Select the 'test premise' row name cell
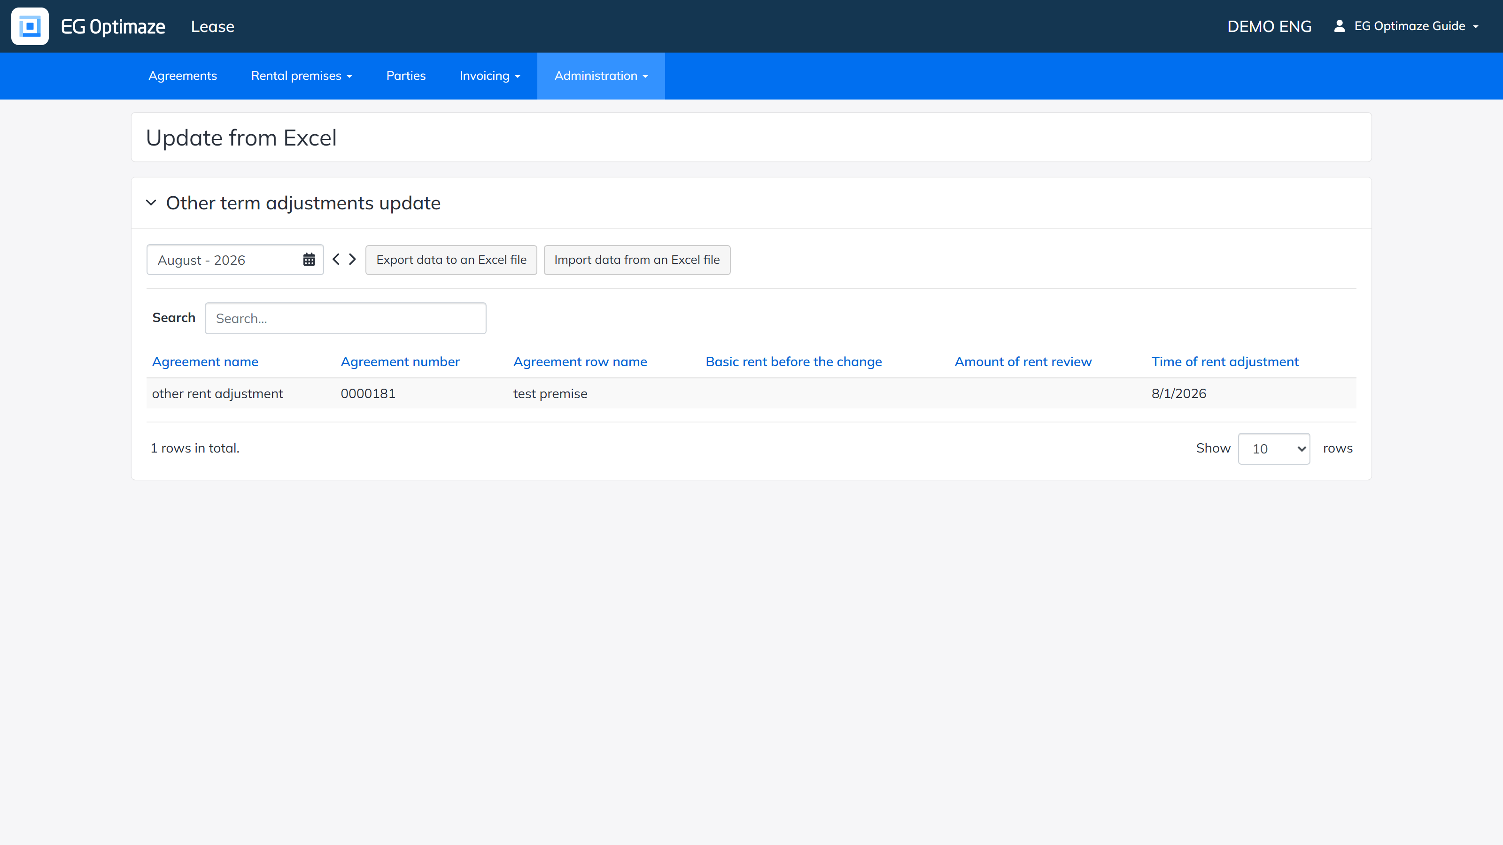Screen dimensions: 1503x845 pyautogui.click(x=550, y=394)
